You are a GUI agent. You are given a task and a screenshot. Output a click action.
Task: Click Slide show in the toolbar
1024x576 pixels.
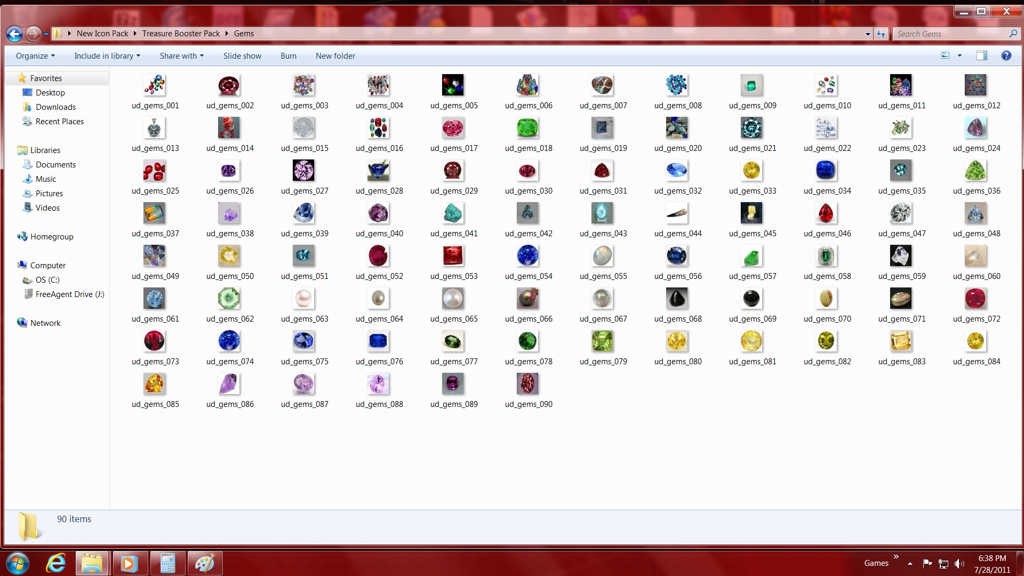point(242,56)
